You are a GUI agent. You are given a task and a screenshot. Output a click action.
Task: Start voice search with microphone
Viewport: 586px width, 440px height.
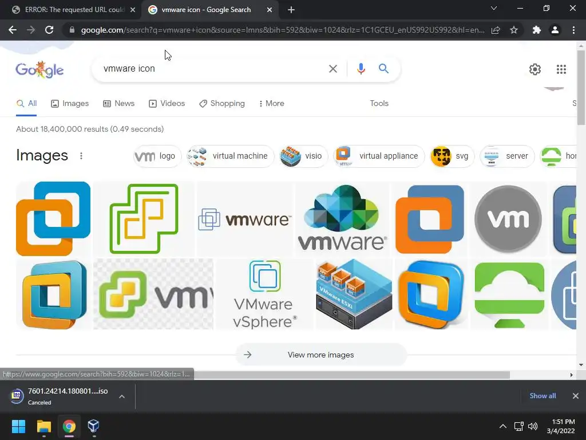[361, 69]
